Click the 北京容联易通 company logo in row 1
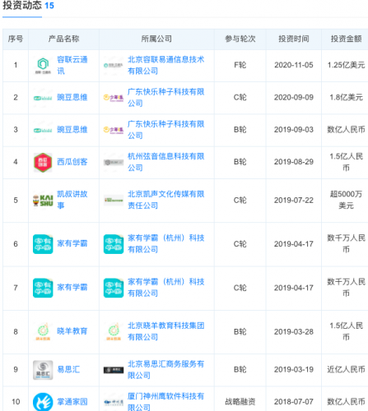This screenshot has width=368, height=411. pyautogui.click(x=114, y=65)
